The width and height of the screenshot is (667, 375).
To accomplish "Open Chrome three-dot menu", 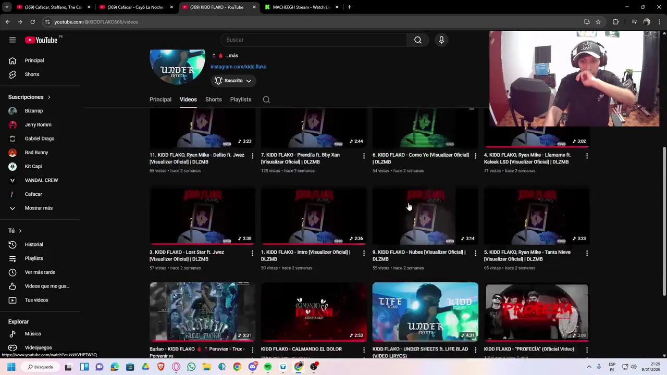I will point(659,22).
